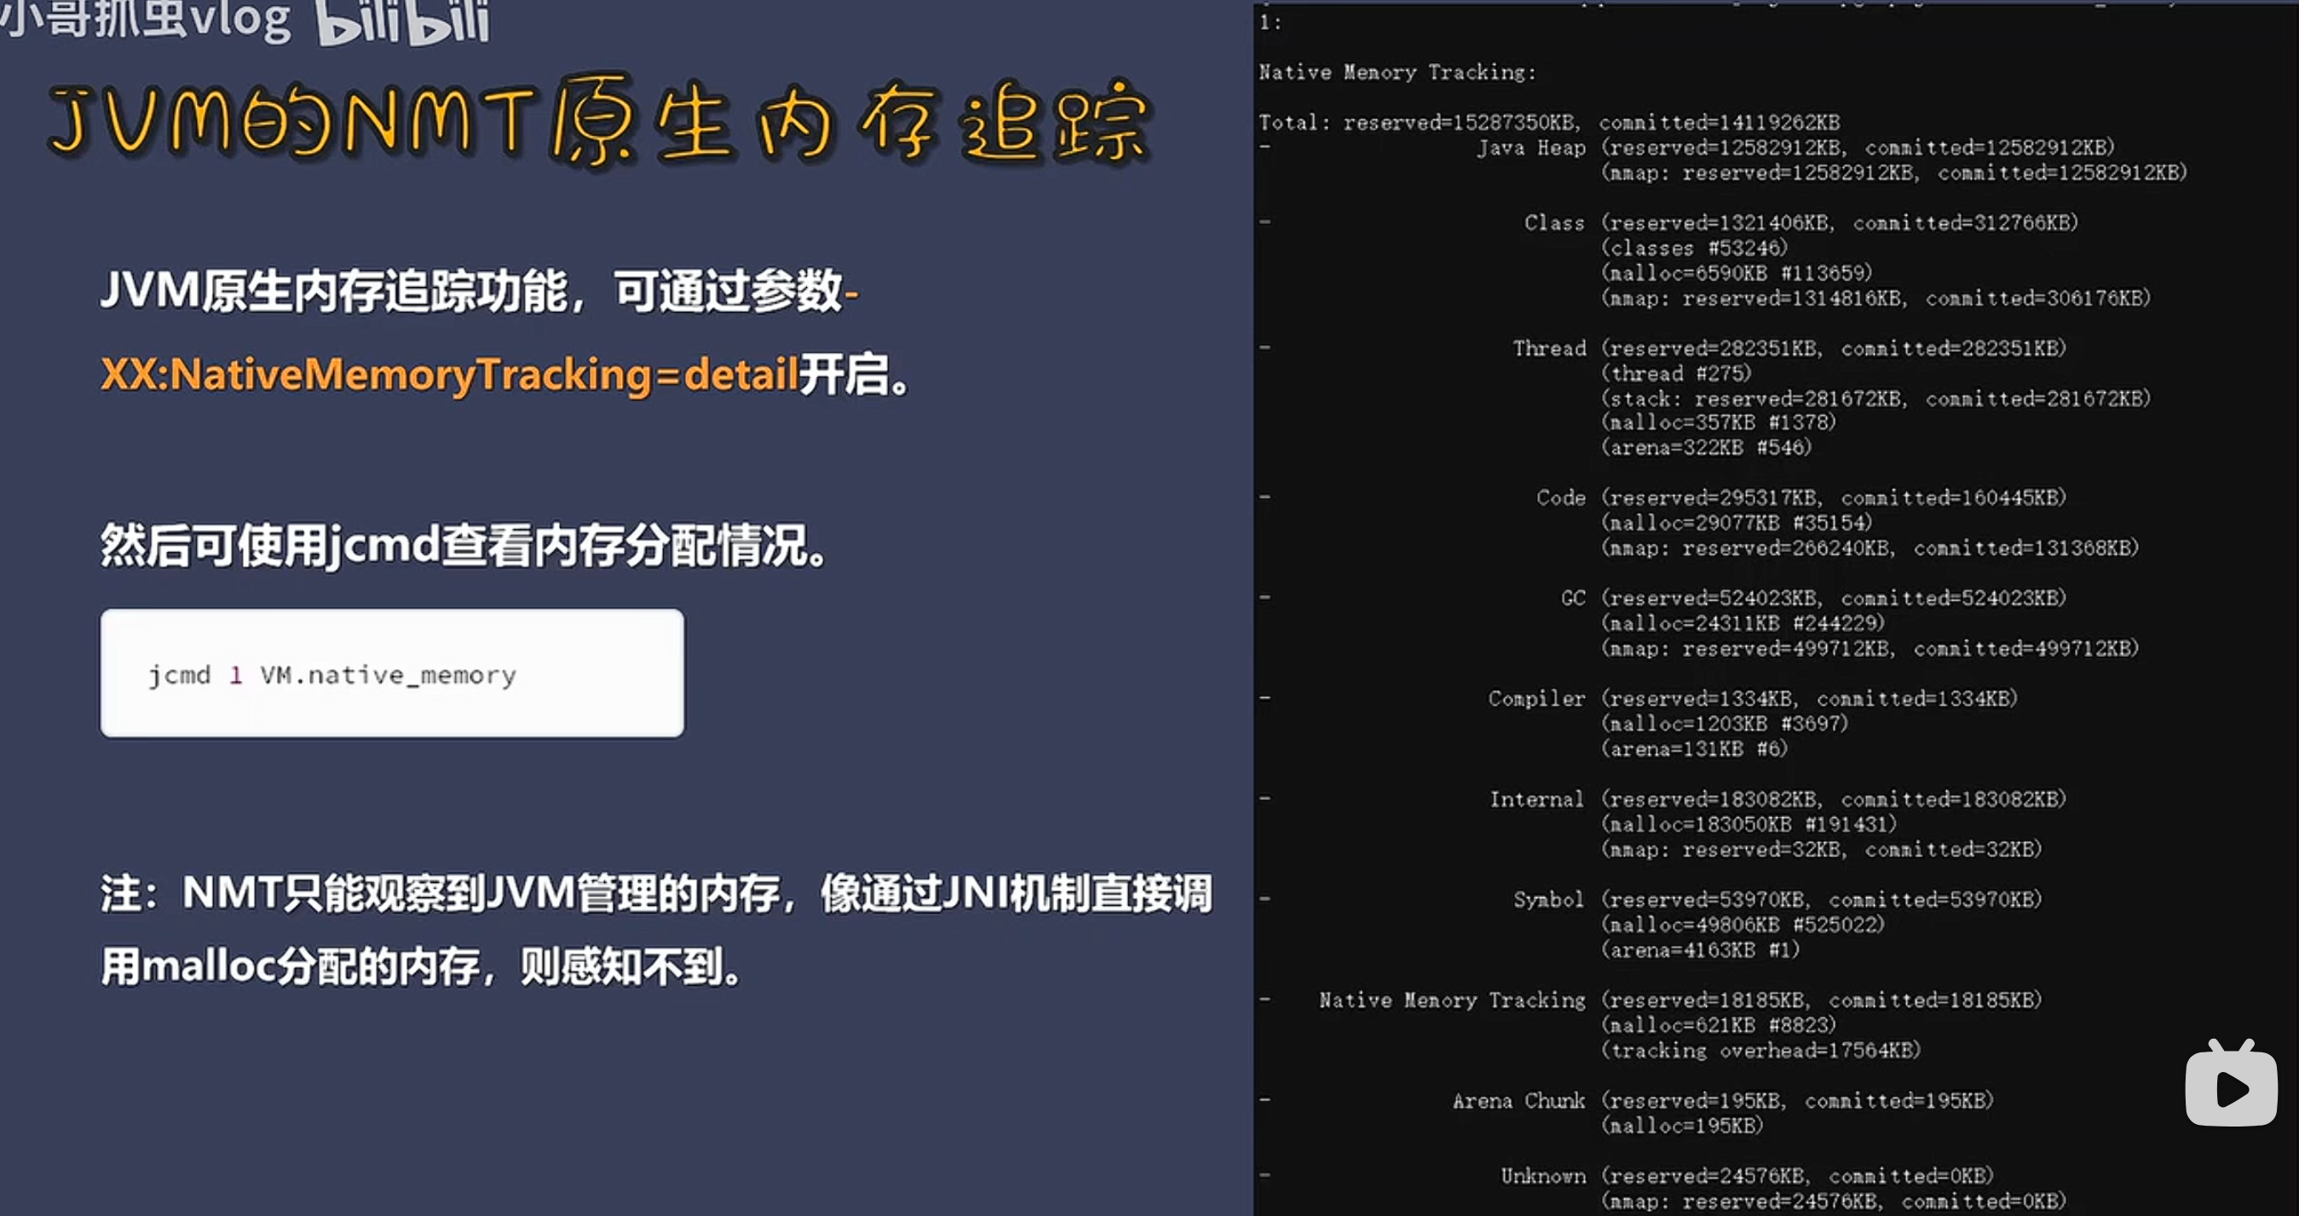Click the Compiler section label
The width and height of the screenshot is (2299, 1216).
pos(1536,698)
